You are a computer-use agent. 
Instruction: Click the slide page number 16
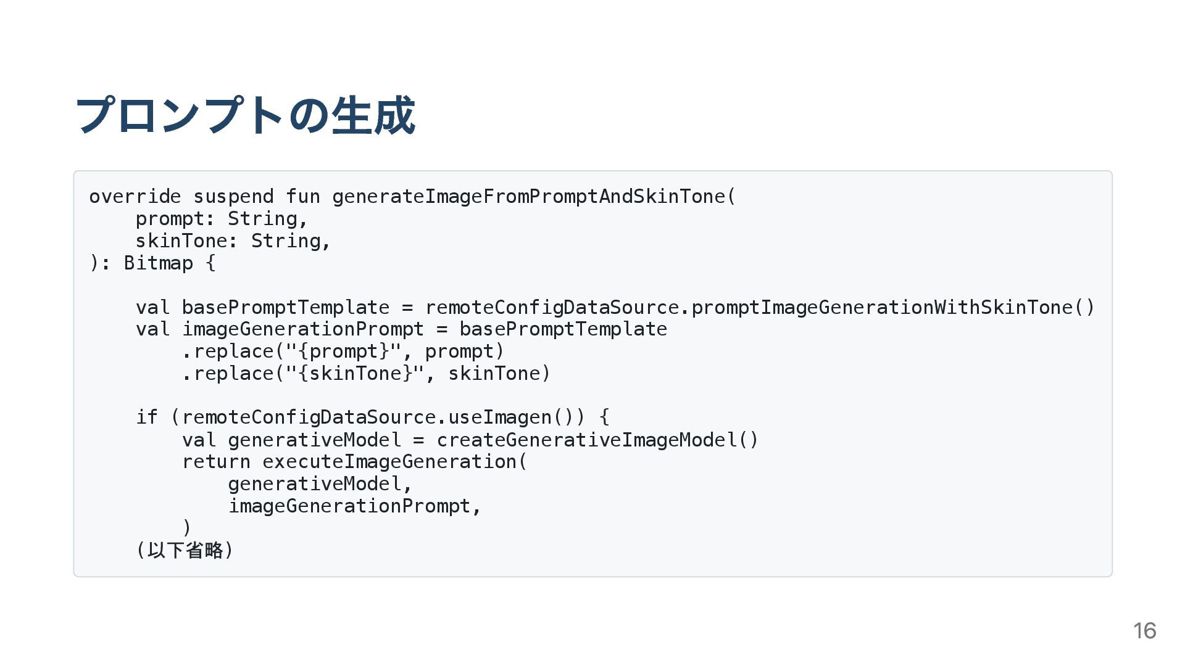tap(1144, 631)
